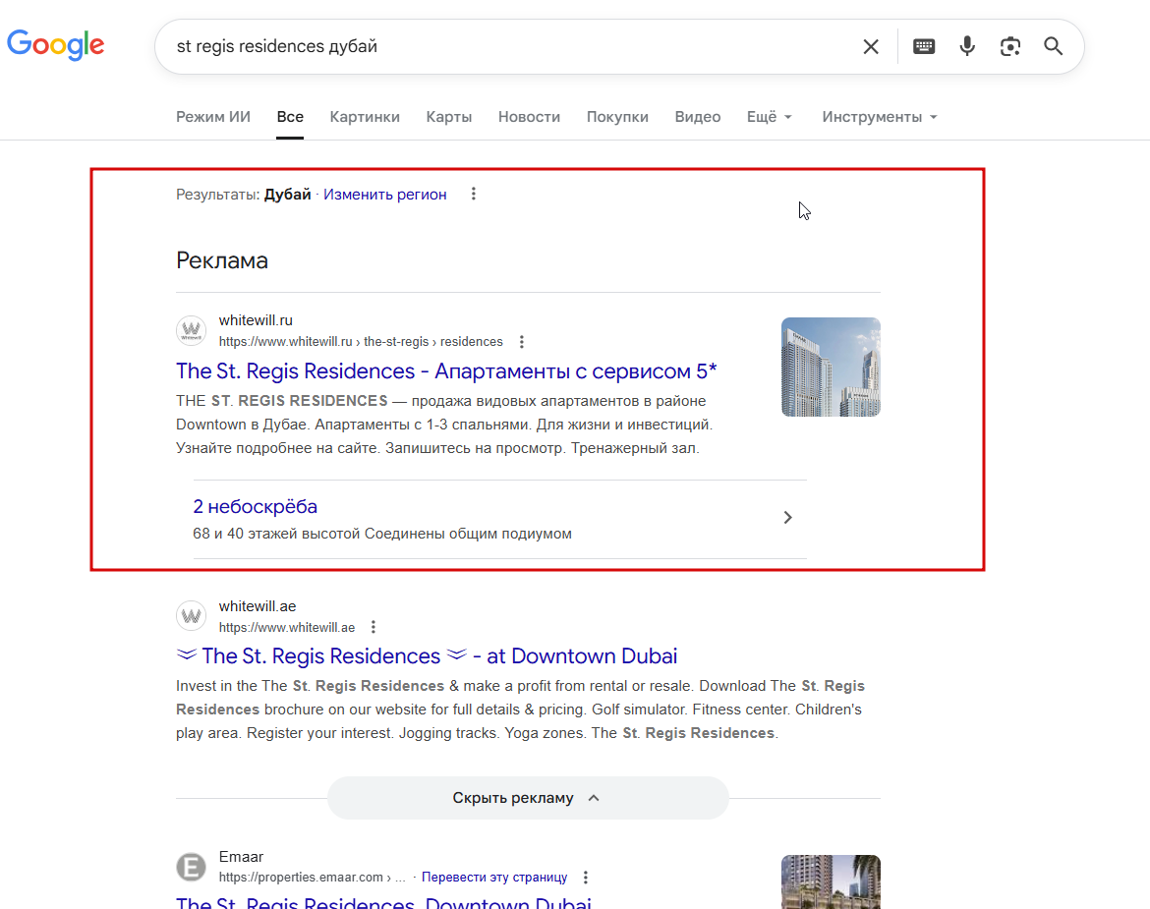Open the Новости tab
The image size is (1150, 909).
click(x=529, y=117)
